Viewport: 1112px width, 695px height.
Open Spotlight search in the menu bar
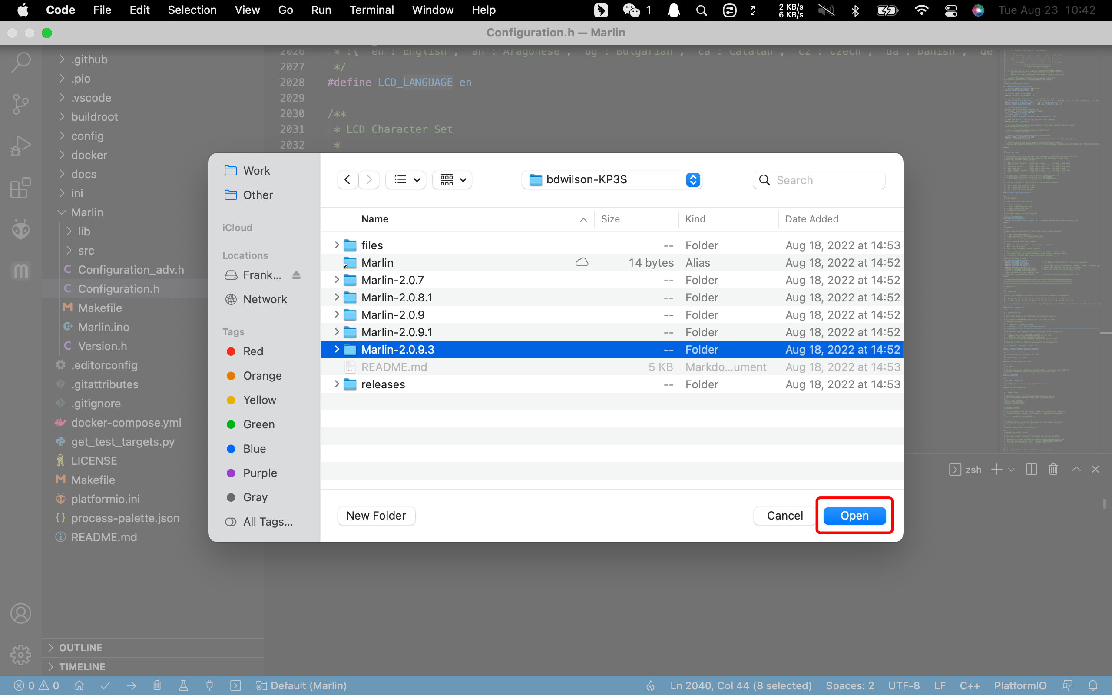pyautogui.click(x=701, y=10)
